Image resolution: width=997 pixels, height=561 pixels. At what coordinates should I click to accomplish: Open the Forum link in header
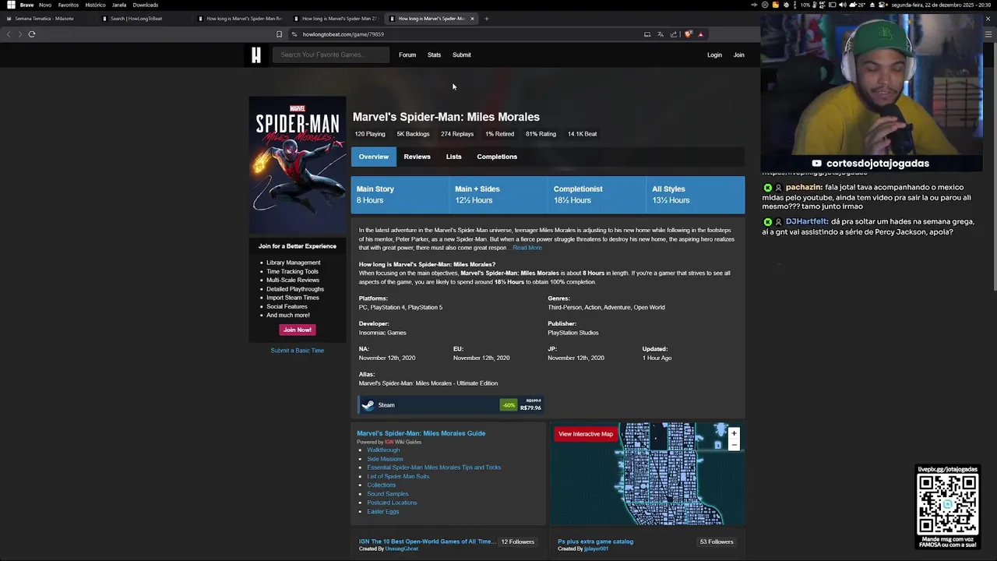coord(407,55)
